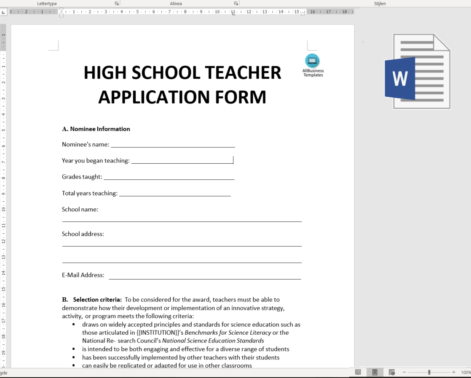Viewport: 471px width, 378px height.
Task: Click the hanging indent marker on the ruler
Action: click(61, 13)
